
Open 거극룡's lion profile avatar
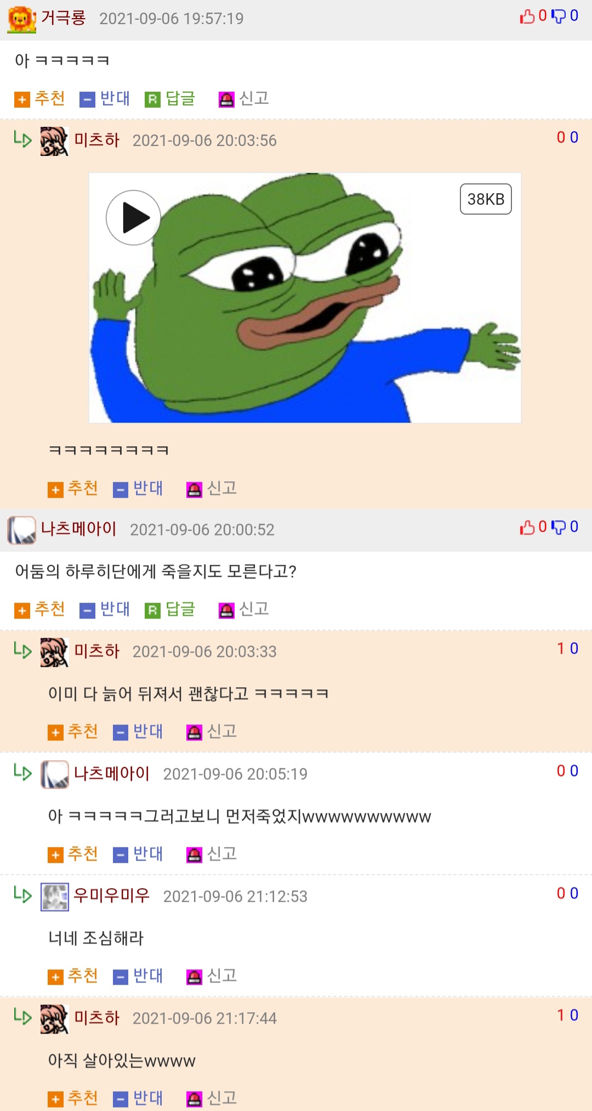point(21,19)
